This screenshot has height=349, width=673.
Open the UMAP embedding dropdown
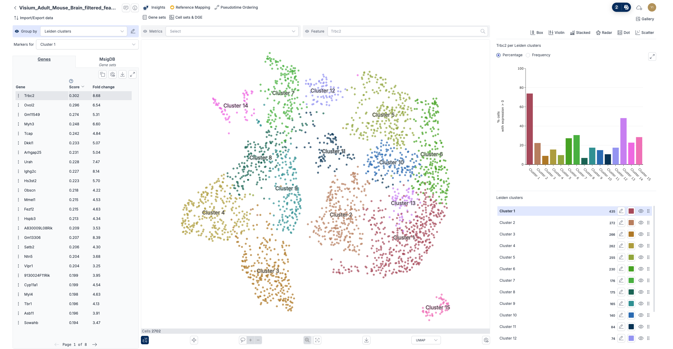[x=426, y=340]
